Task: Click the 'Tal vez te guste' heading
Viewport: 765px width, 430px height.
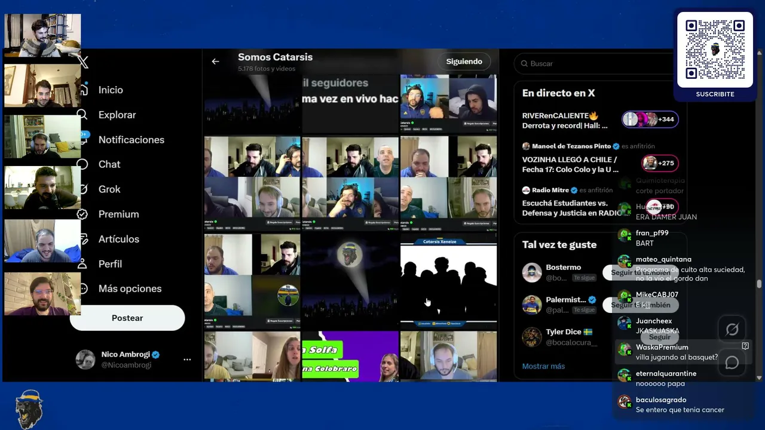Action: pos(559,244)
